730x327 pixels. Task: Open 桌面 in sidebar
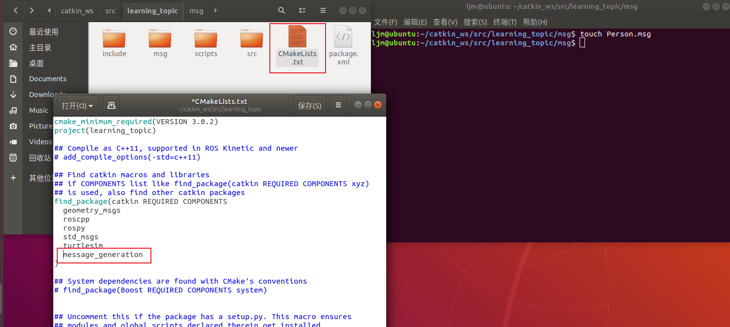36,63
